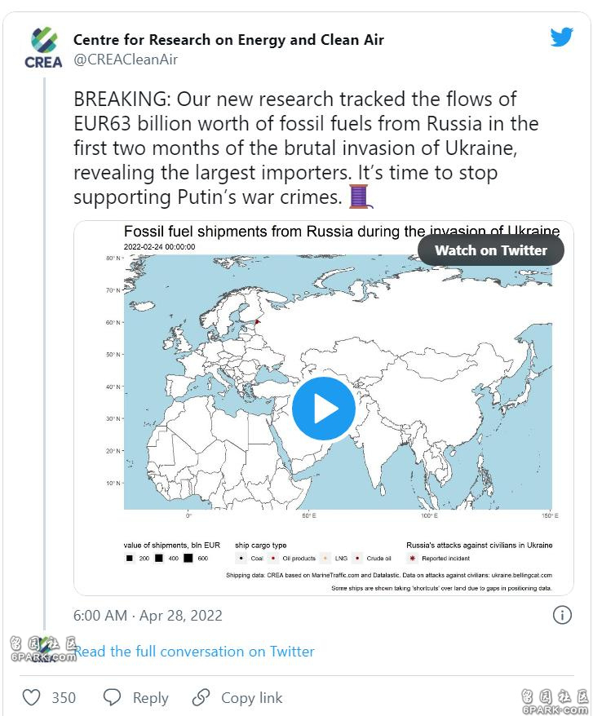Click the red port marker on the map
This screenshot has height=716, width=593.
point(257,322)
